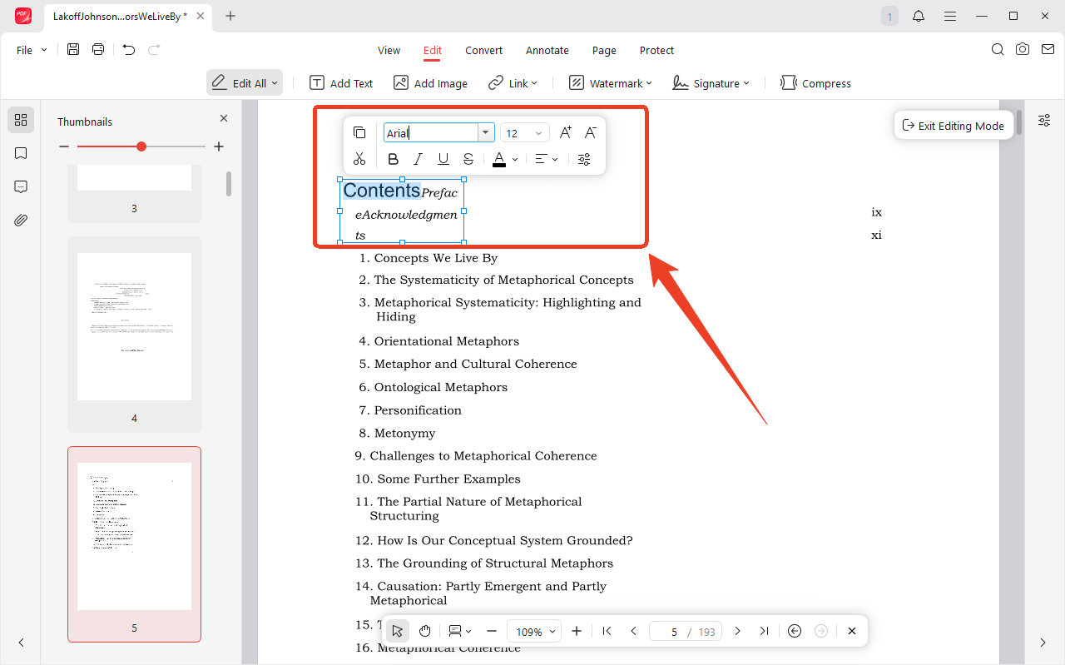Select page 4 thumbnail

tap(134, 335)
